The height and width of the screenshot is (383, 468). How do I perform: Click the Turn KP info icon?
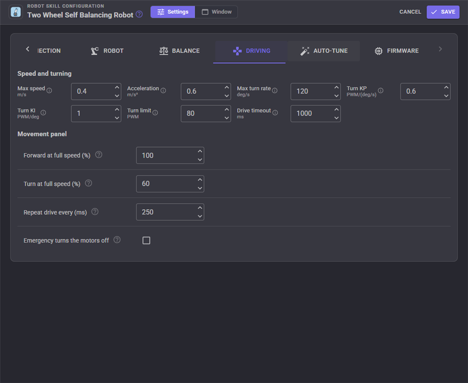tap(381, 91)
